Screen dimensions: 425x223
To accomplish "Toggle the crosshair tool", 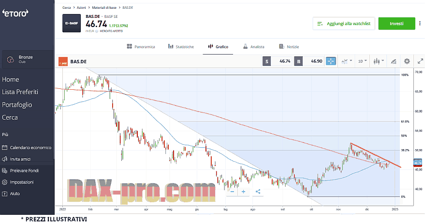I will (x=331, y=61).
